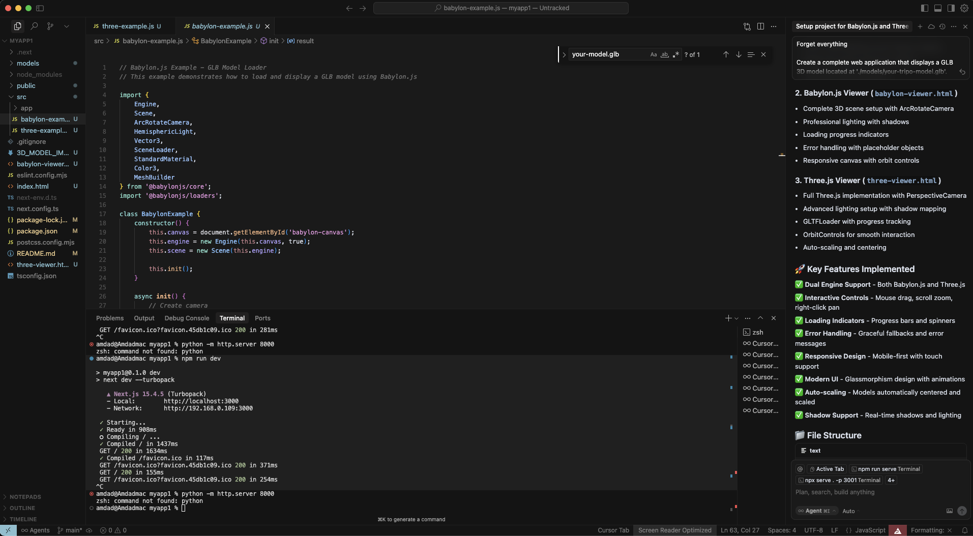
Task: Click the Active Tab context chip
Action: click(x=827, y=469)
